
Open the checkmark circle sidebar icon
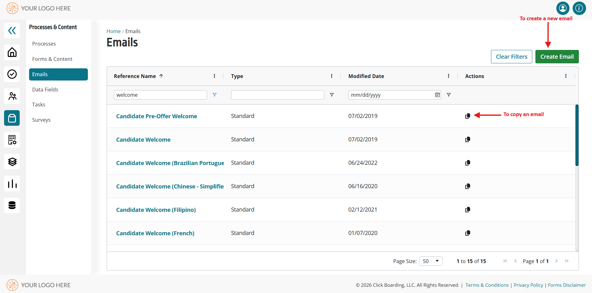(x=12, y=74)
